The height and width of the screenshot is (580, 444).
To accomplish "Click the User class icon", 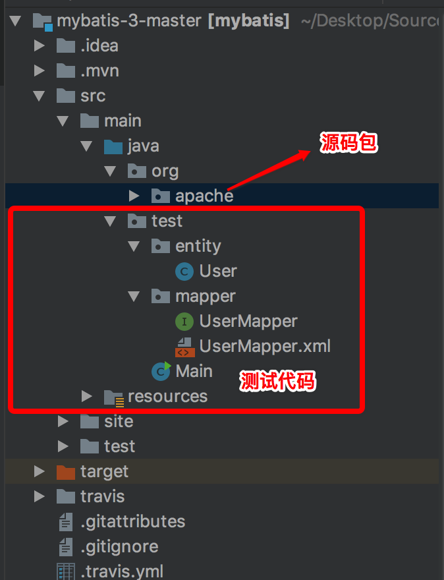I will [x=185, y=271].
